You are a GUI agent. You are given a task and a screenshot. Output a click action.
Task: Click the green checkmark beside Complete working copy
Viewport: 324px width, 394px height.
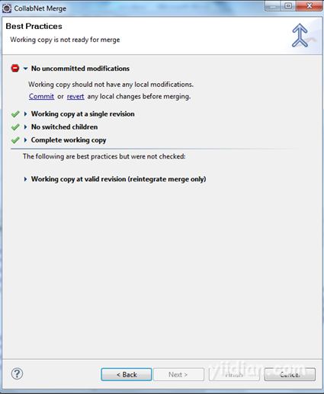tap(15, 140)
